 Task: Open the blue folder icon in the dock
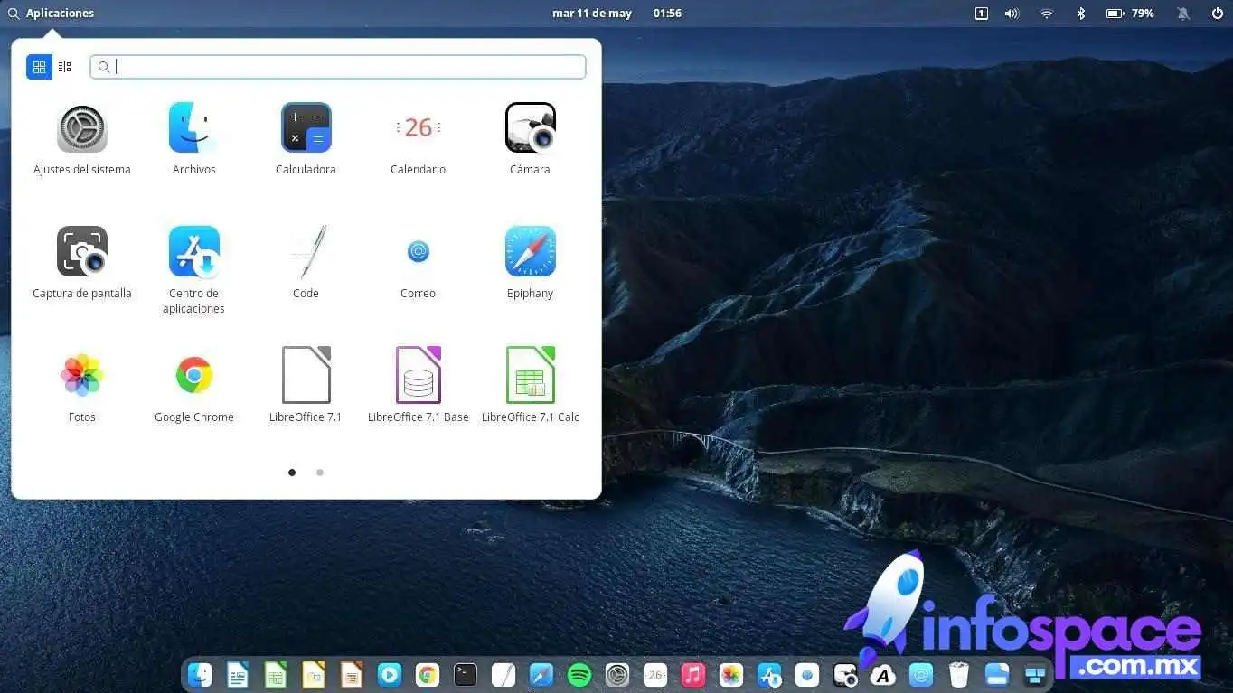[x=997, y=674]
